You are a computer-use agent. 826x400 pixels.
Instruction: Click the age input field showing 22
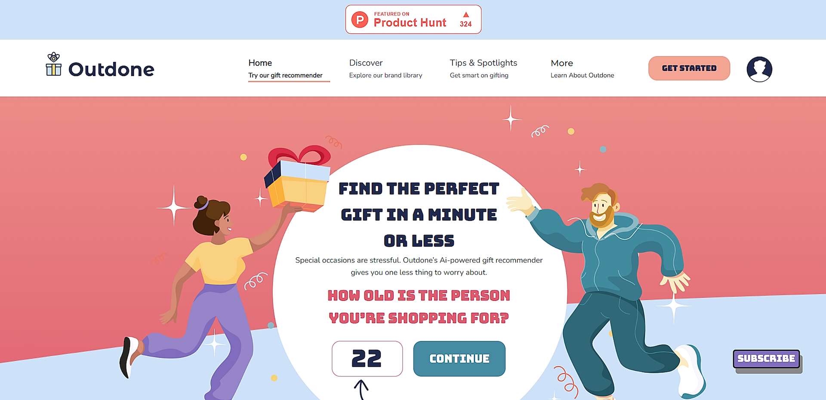pos(367,359)
